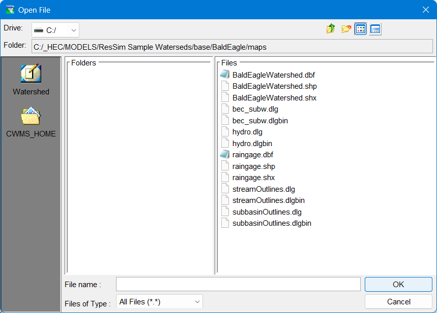This screenshot has height=313, width=437.
Task: Select the BaldEagleWatershed.dbf file icon
Action: click(x=225, y=75)
